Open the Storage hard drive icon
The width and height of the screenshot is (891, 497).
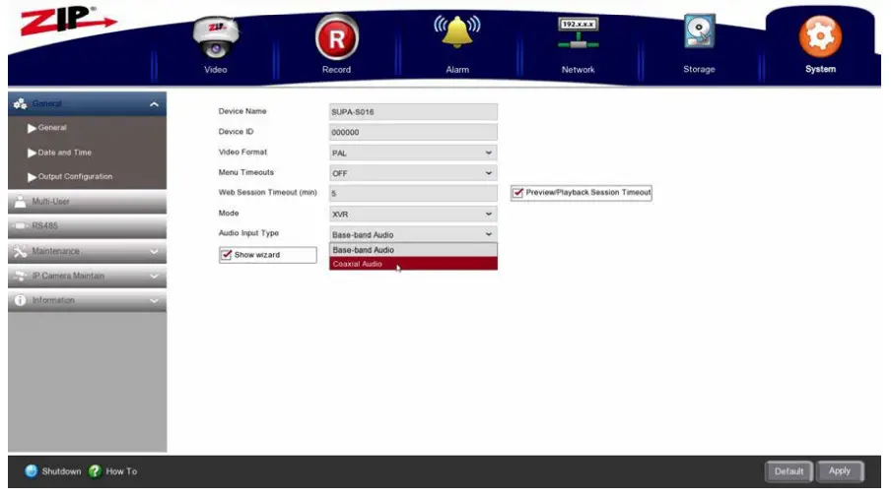point(699,32)
